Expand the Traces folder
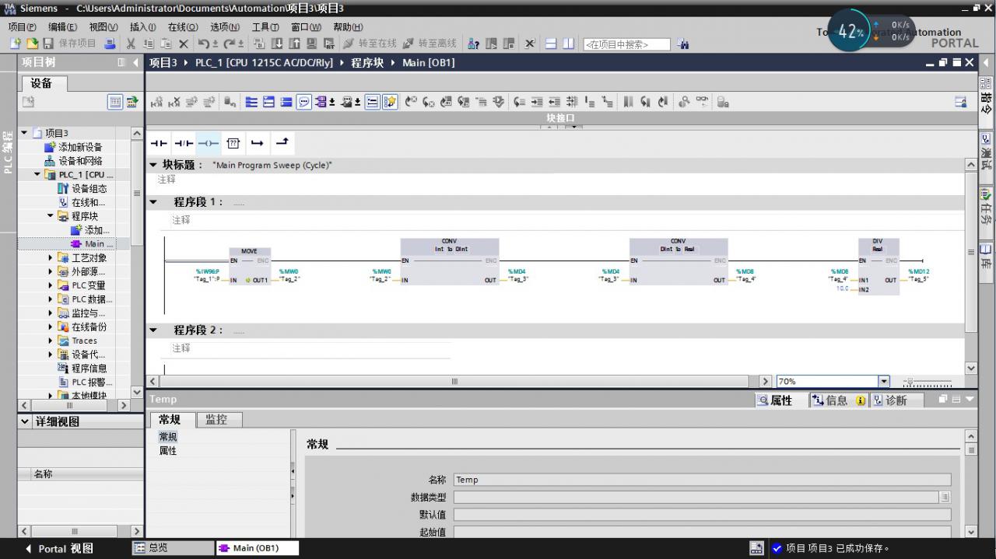Image resolution: width=996 pixels, height=559 pixels. click(x=51, y=341)
